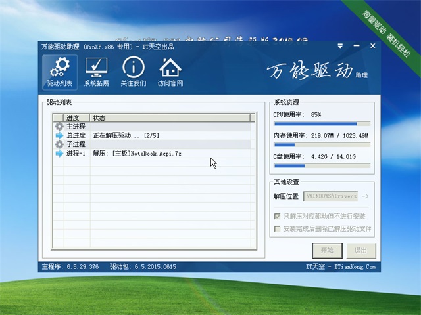Click the 内存使用率 memory usage bar
Viewport: 421px width, 315px height.
[x=322, y=144]
